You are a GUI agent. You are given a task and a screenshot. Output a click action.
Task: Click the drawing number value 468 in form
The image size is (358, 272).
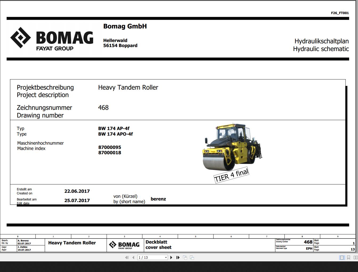(103, 108)
